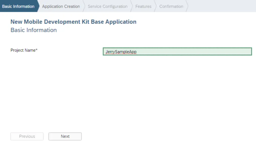The image size is (256, 151).
Task: Click the Basic Information subheading below the title
Action: click(33, 30)
